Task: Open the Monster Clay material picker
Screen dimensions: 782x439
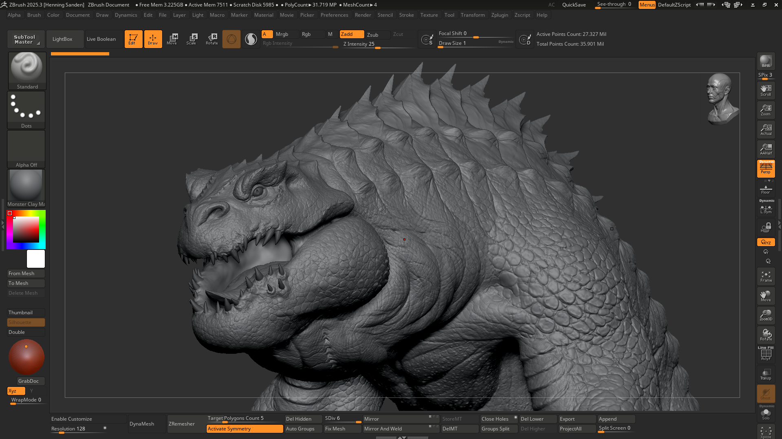Action: pos(26,188)
